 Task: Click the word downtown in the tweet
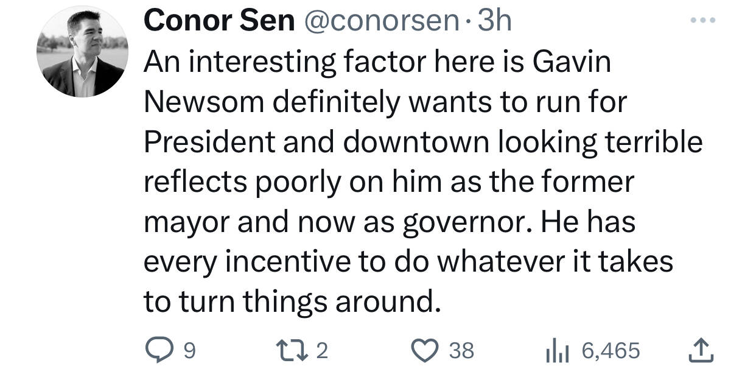[x=416, y=142]
